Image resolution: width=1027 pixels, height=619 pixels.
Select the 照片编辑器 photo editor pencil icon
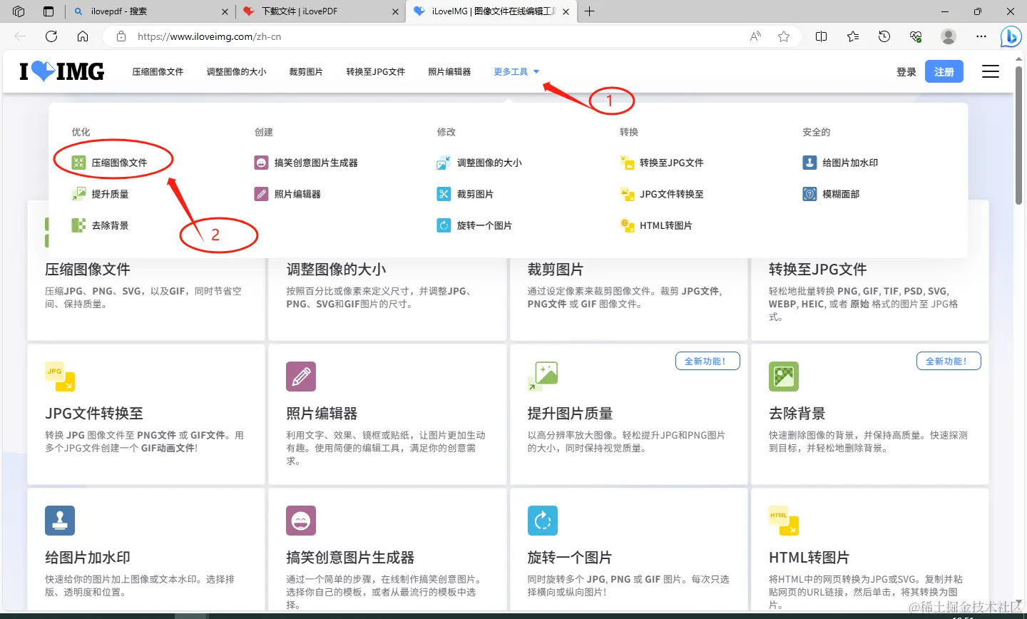pos(261,193)
